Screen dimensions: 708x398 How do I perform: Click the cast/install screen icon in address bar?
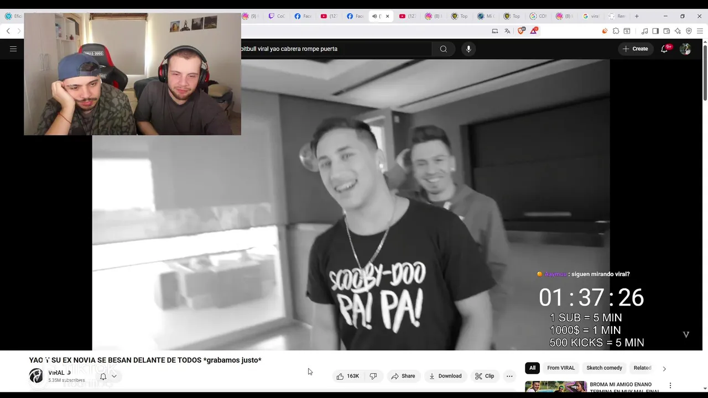coord(494,31)
